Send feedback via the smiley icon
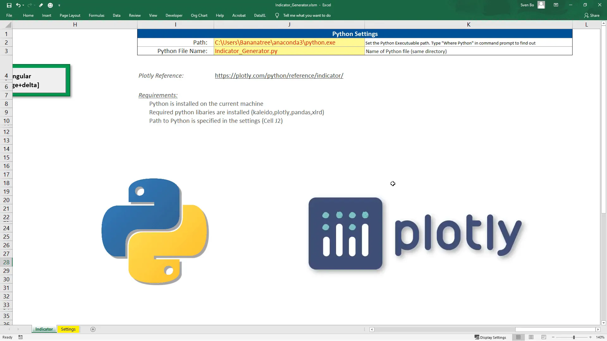 [50, 5]
